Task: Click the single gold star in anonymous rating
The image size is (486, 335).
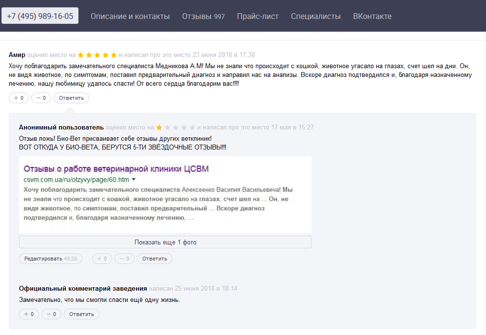Action: (x=159, y=127)
